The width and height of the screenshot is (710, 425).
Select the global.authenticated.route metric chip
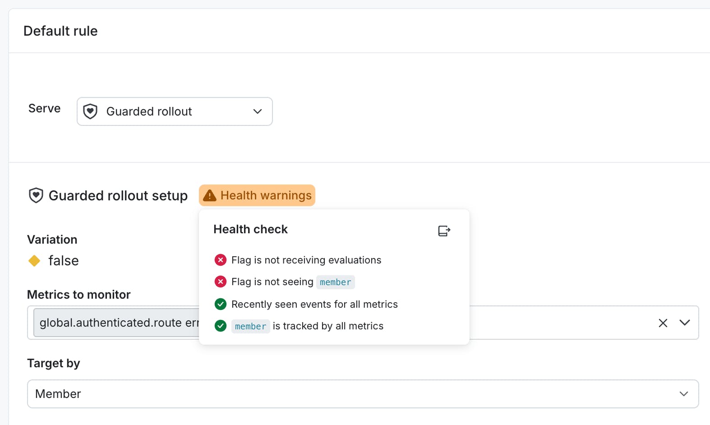pyautogui.click(x=118, y=323)
